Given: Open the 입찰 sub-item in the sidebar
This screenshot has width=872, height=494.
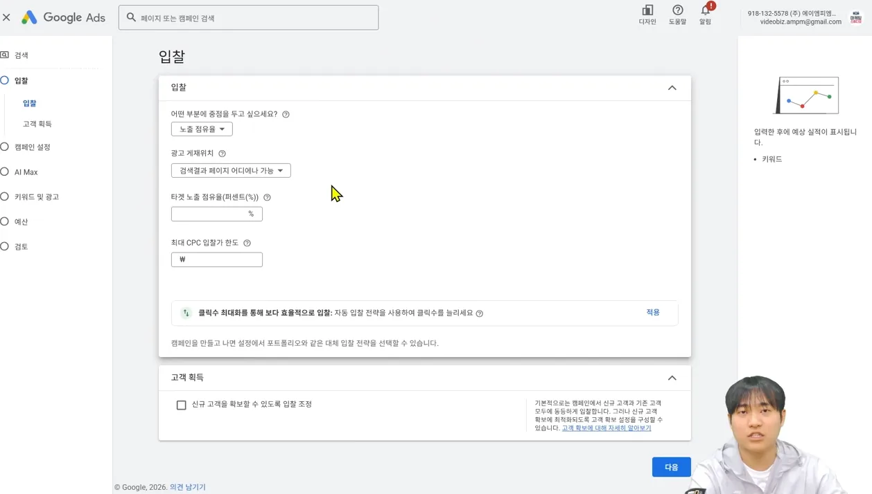Looking at the screenshot, I should [x=29, y=103].
